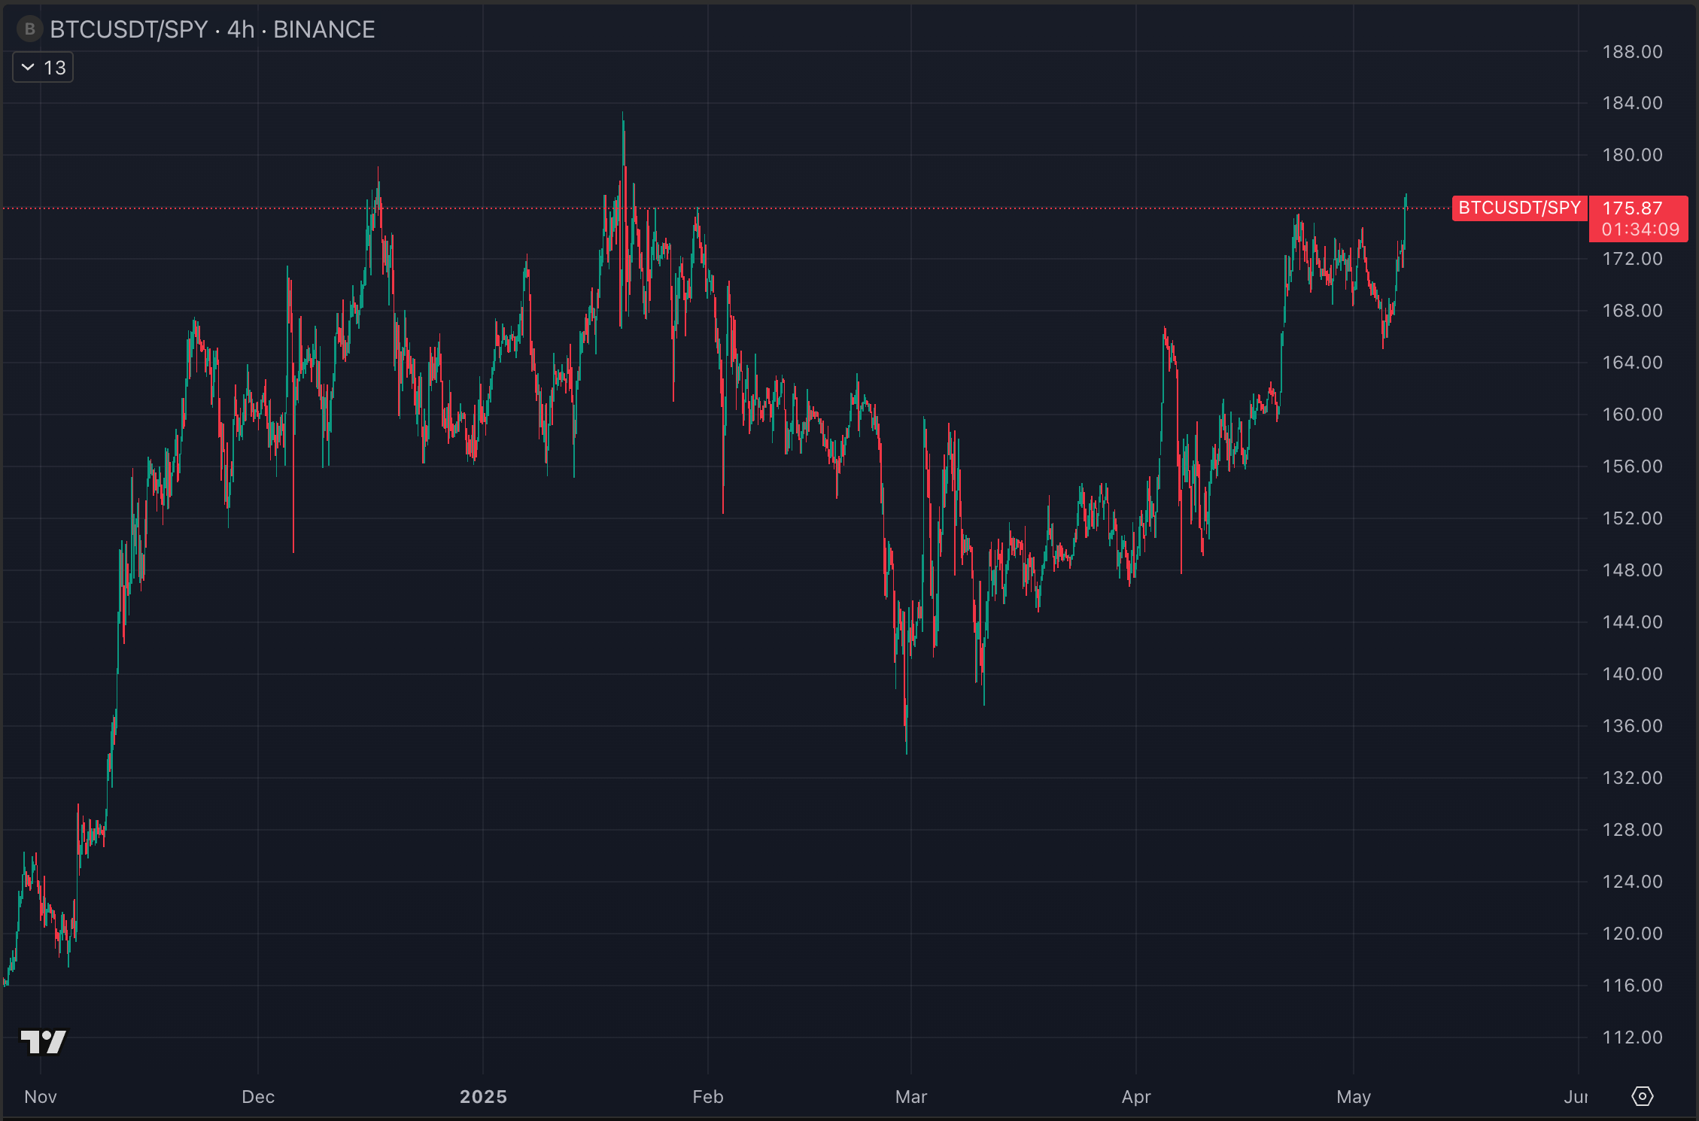This screenshot has width=1699, height=1121.
Task: Click the Feb time axis label
Action: (707, 1096)
